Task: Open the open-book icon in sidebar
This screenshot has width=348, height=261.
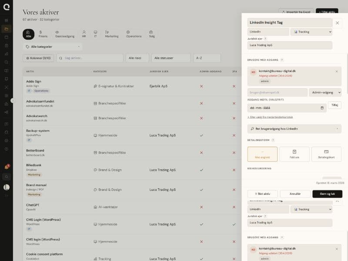Action: tap(7, 70)
